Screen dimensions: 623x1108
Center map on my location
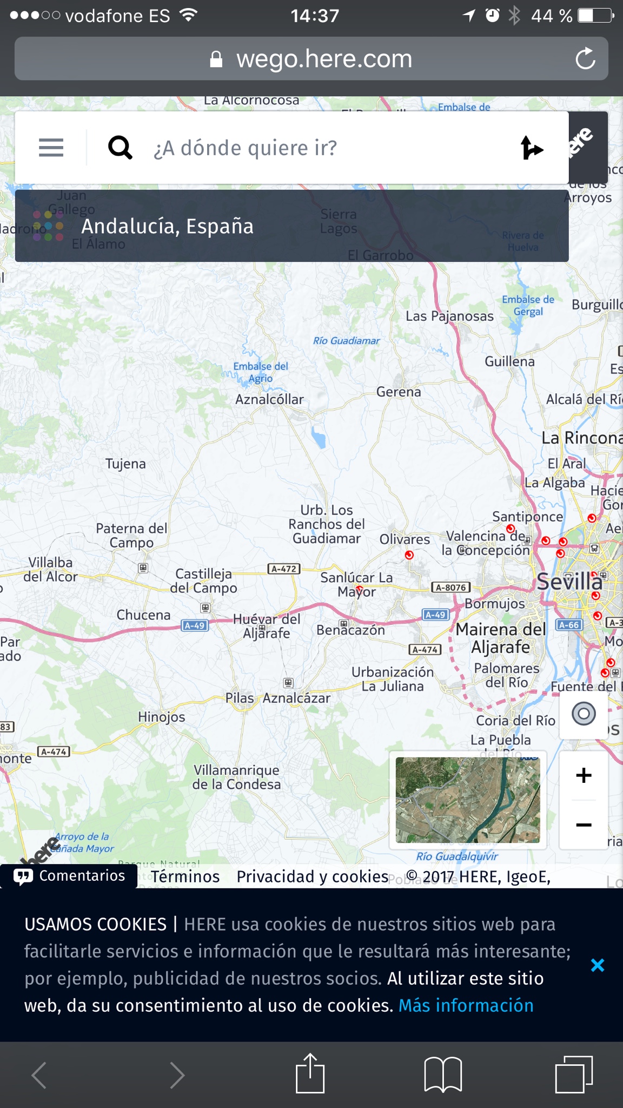coord(584,714)
